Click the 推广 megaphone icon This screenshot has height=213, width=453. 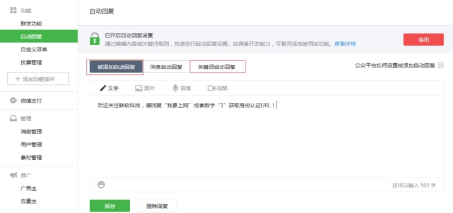[x=13, y=175]
